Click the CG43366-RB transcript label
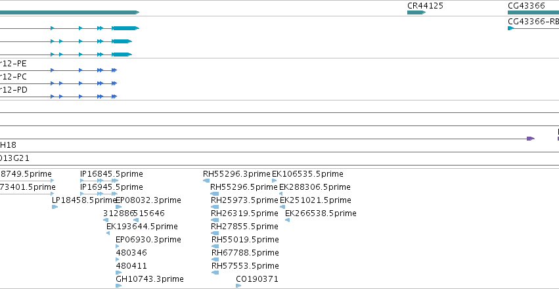This screenshot has height=289, width=559. click(x=533, y=22)
